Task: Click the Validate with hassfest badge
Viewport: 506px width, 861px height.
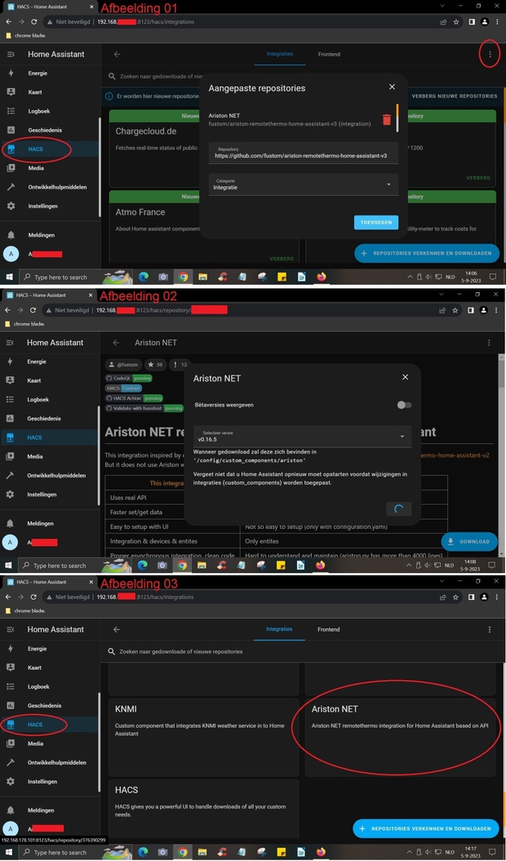Action: [144, 409]
